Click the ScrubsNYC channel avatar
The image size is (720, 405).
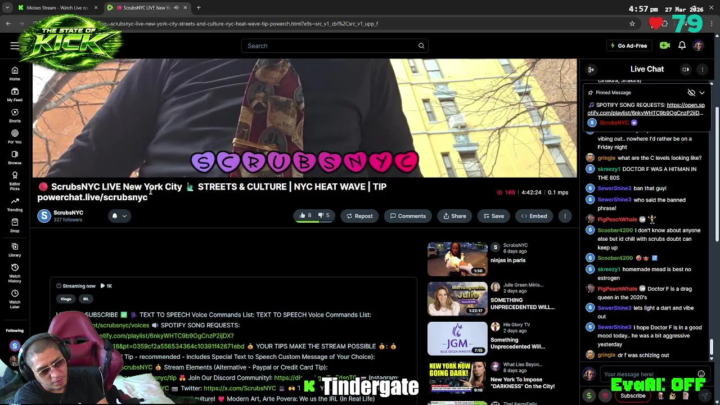(44, 216)
